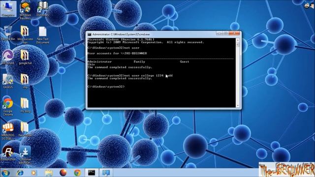Click the Administrator cmd.exe title bar text
The image size is (315, 177).
click(x=121, y=34)
